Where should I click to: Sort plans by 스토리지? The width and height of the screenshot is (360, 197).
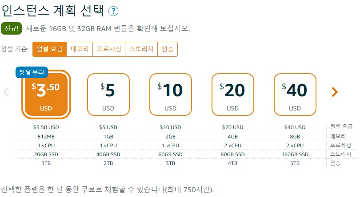pos(141,49)
